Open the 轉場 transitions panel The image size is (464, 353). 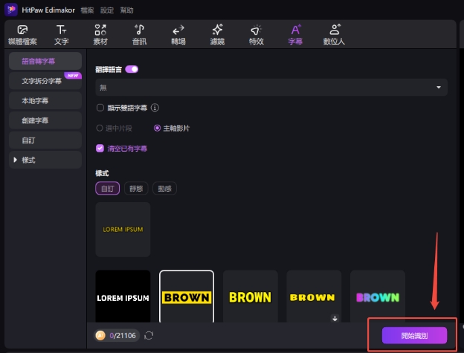point(178,35)
